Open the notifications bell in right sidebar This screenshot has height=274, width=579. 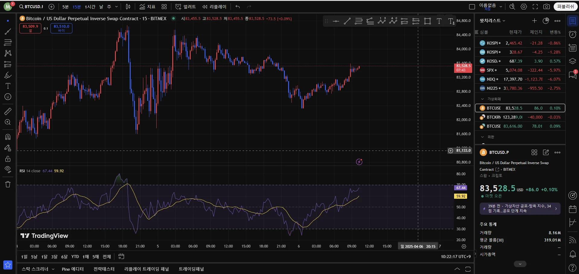click(x=572, y=254)
